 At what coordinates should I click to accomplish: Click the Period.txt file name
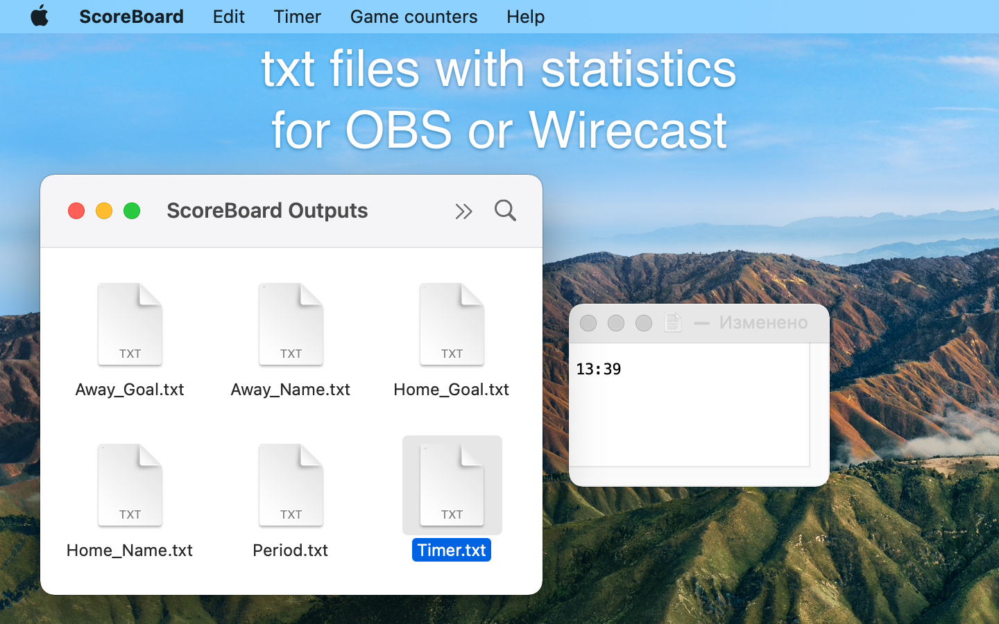click(x=291, y=551)
